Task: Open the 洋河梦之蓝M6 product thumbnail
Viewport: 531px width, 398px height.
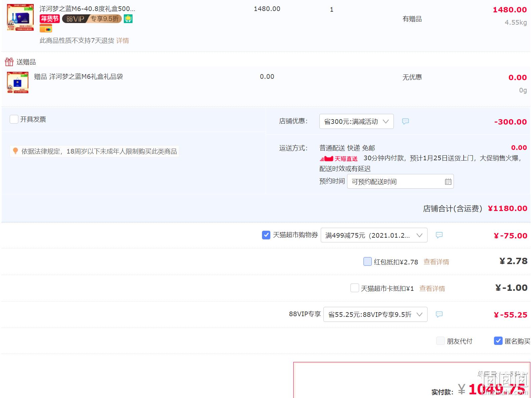Action: (20, 17)
